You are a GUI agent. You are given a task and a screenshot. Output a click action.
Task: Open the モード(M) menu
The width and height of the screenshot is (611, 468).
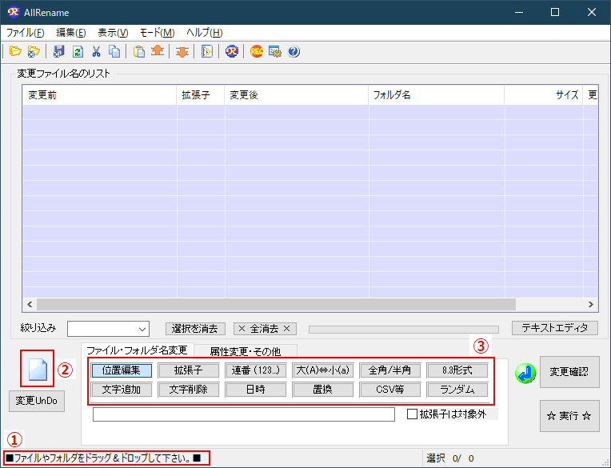[157, 33]
